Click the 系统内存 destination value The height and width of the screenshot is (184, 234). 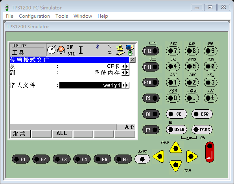pyautogui.click(x=107, y=73)
